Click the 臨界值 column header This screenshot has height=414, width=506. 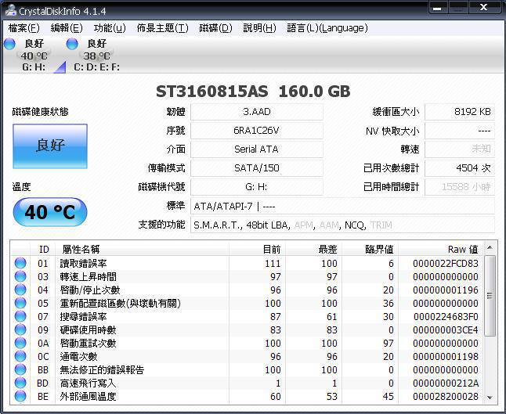(x=370, y=249)
